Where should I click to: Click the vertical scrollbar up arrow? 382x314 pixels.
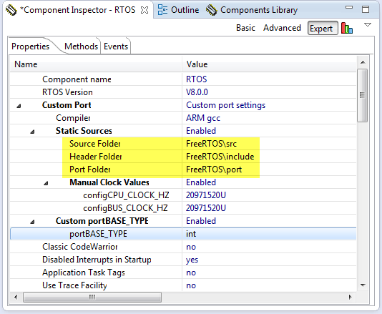(363, 63)
